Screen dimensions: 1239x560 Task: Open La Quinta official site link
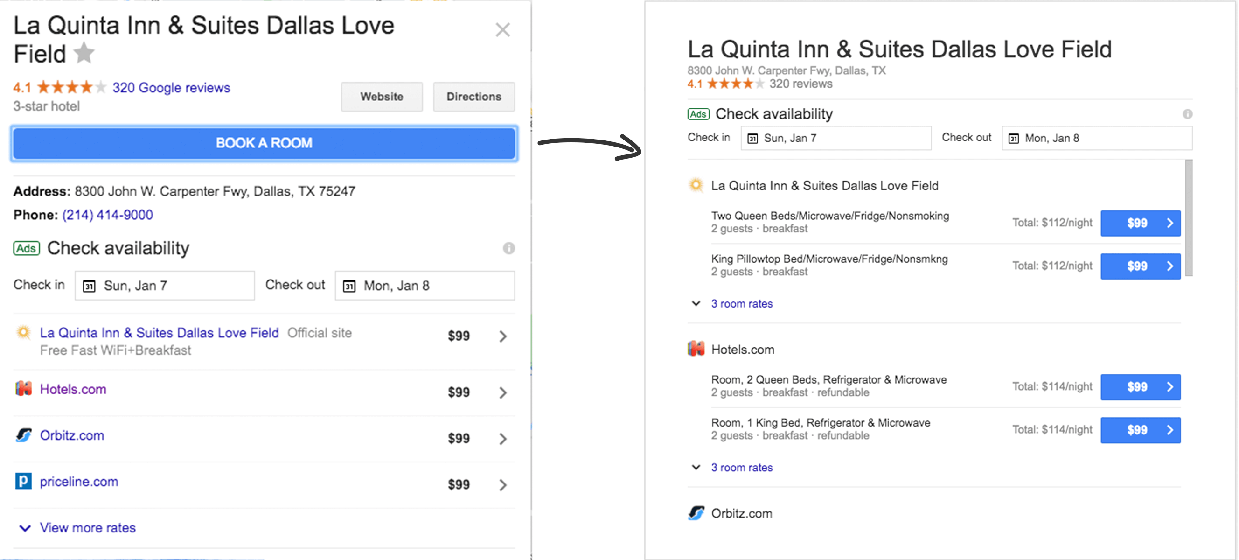(159, 333)
